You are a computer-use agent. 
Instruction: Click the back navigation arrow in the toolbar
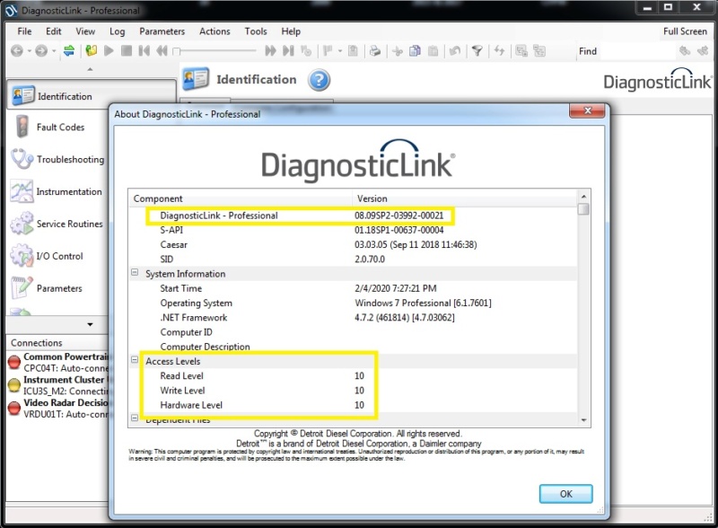(x=17, y=51)
